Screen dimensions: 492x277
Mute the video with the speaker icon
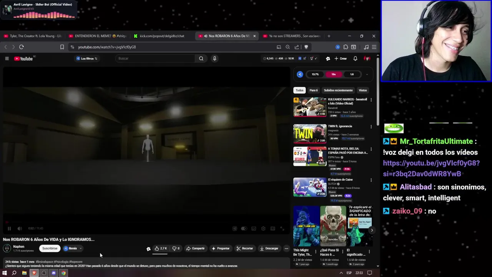pos(20,229)
